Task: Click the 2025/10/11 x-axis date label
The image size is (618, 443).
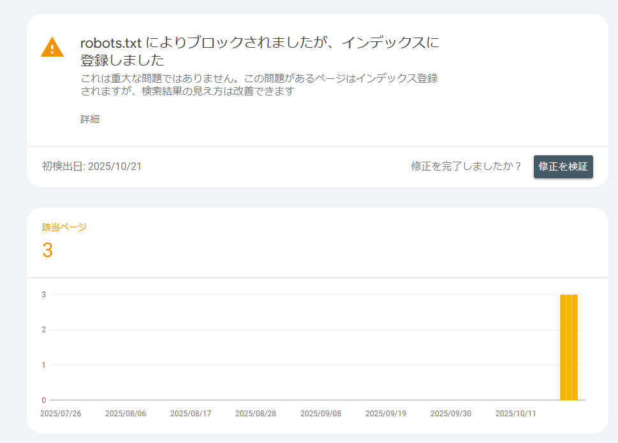Action: (x=516, y=414)
